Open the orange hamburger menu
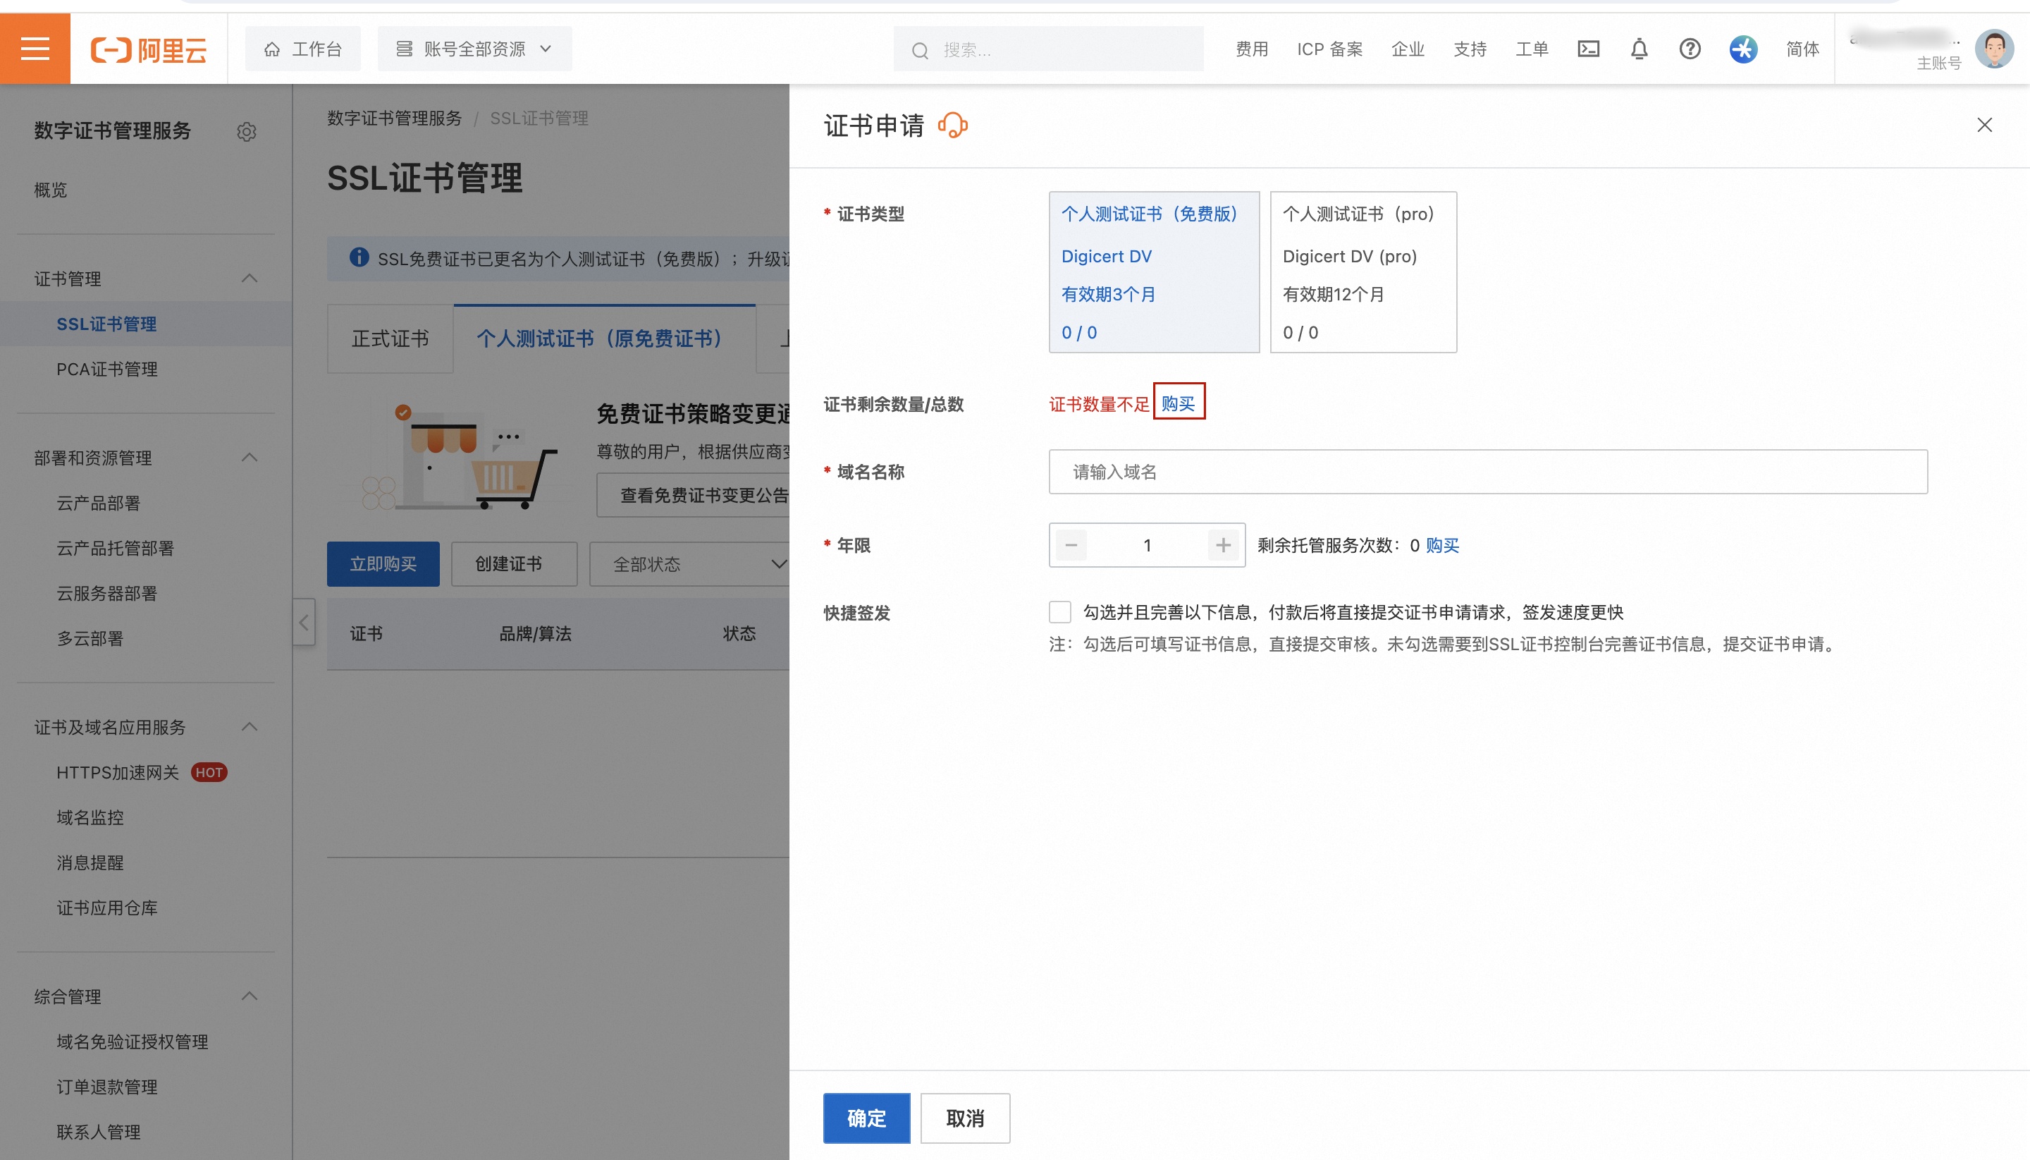The image size is (2030, 1160). 35,49
